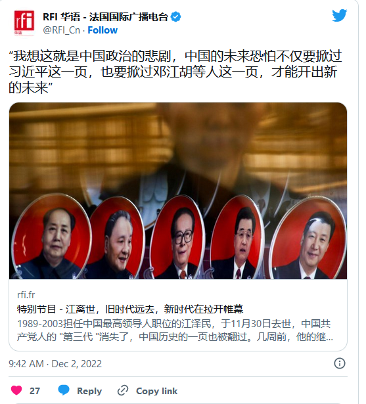Click the card description starting 1989-2003

point(175,330)
